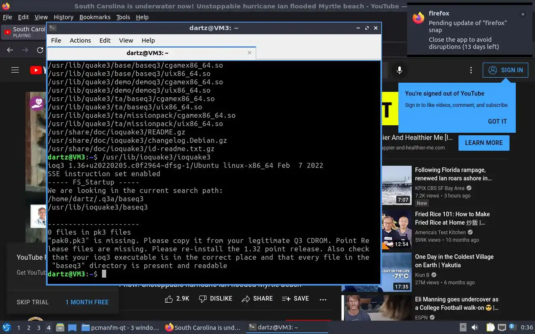535x334 pixels.
Task: Open the volume control tray icon
Action: click(475, 328)
